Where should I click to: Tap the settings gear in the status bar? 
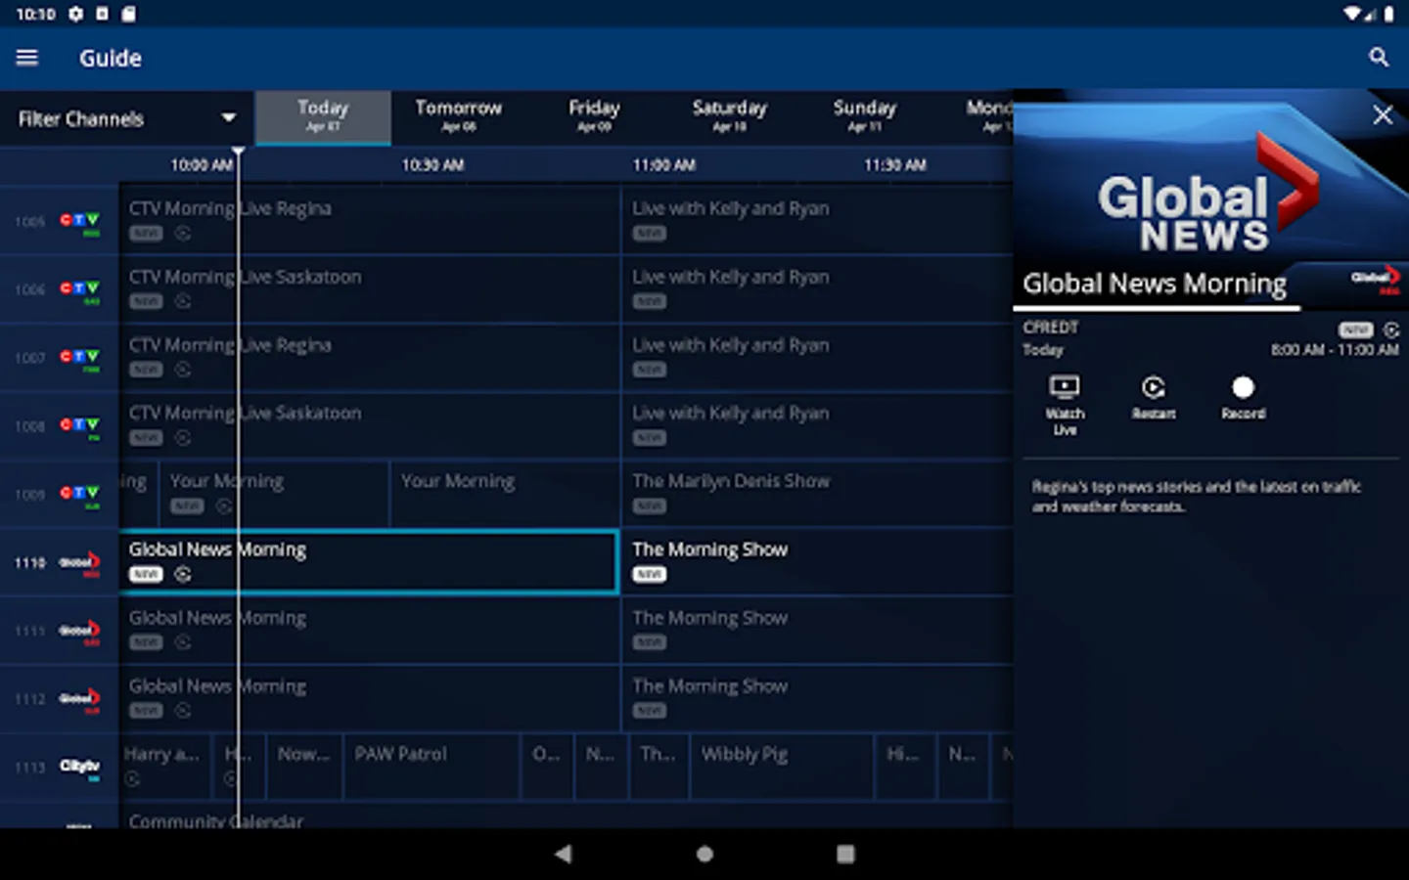[75, 14]
